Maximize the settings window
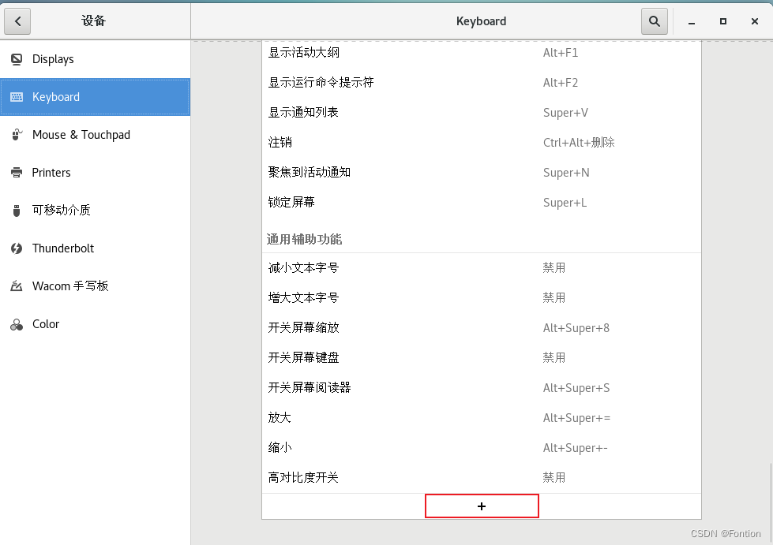773x545 pixels. 723,21
